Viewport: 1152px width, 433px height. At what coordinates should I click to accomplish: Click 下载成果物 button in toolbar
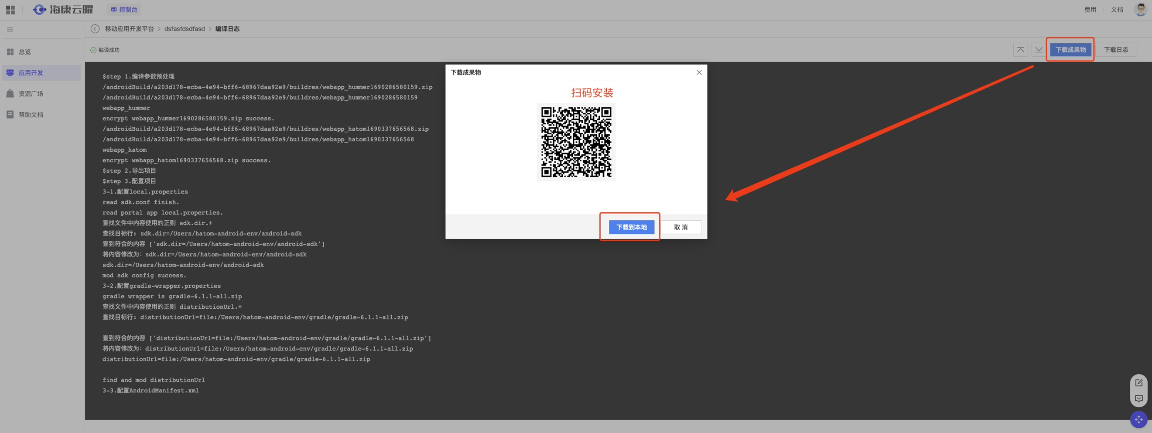pyautogui.click(x=1070, y=50)
